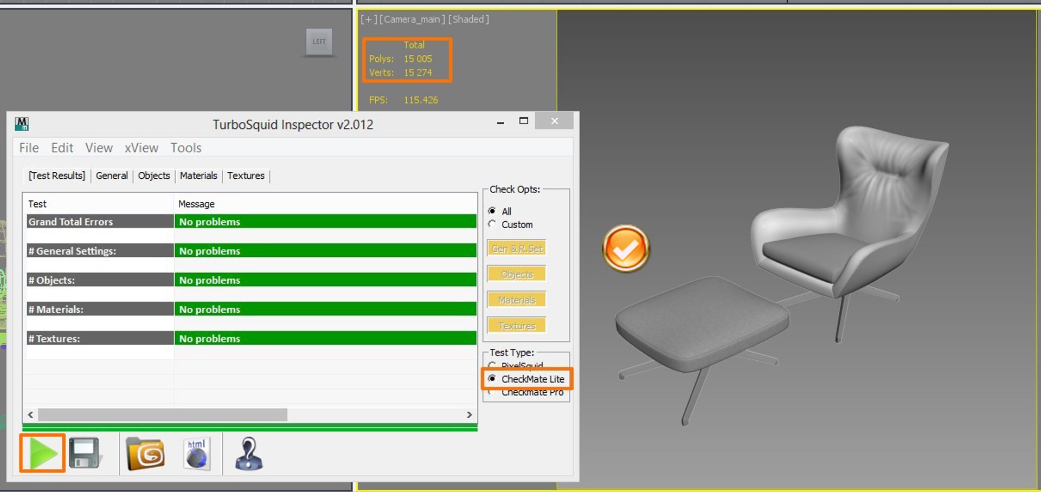Switch to the Materials tab
The image size is (1041, 492).
coord(198,176)
